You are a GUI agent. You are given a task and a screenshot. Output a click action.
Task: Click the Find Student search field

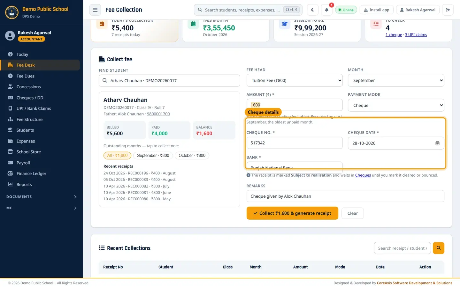tap(169, 81)
